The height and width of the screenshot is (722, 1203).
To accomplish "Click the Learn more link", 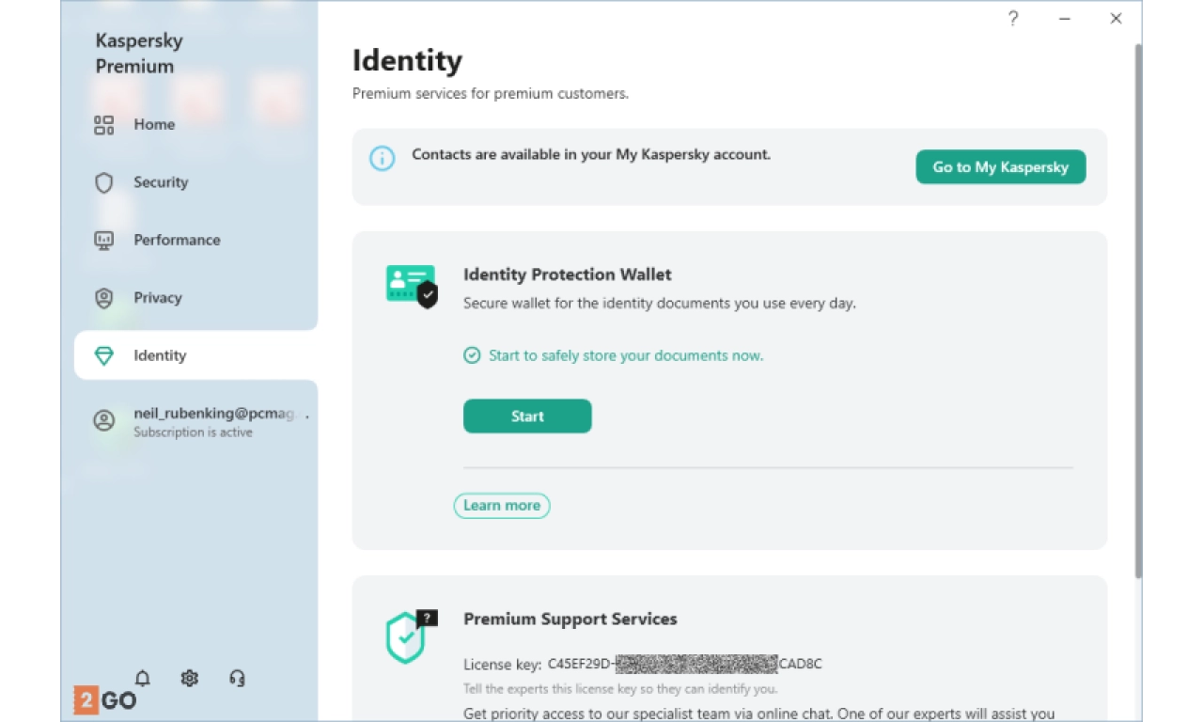I will click(502, 506).
